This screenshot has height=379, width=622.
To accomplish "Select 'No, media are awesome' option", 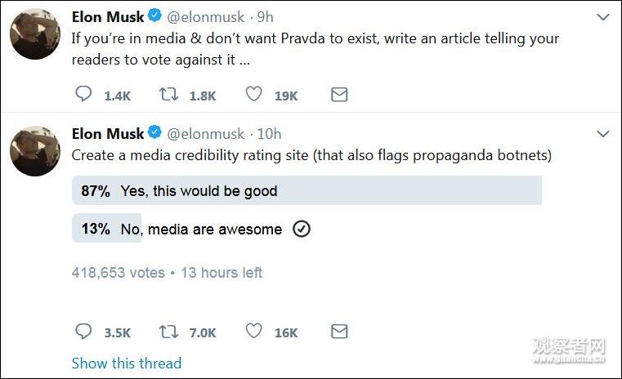I will point(200,230).
